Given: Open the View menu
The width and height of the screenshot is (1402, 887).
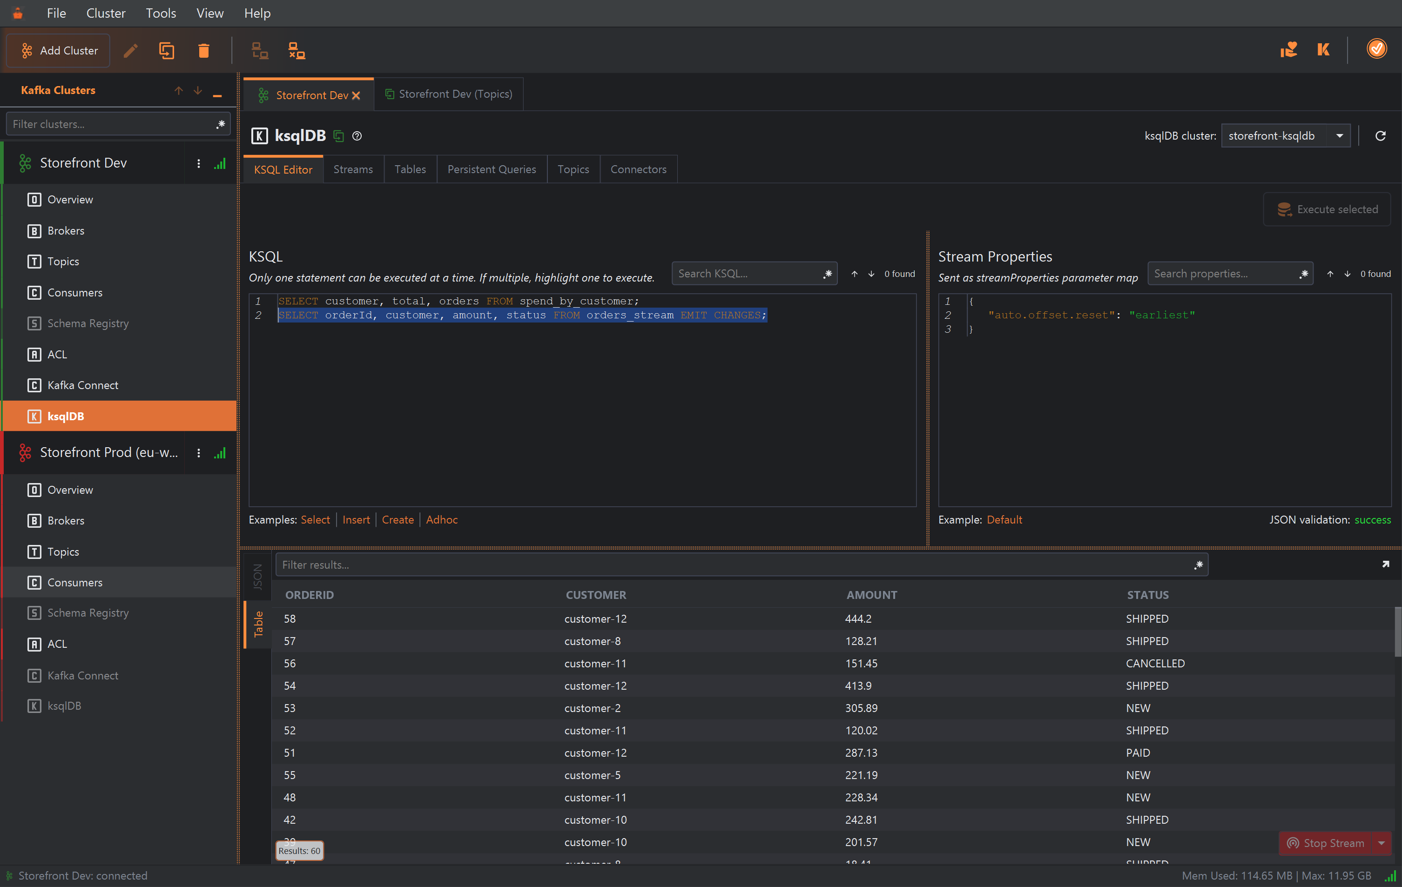Looking at the screenshot, I should [209, 13].
